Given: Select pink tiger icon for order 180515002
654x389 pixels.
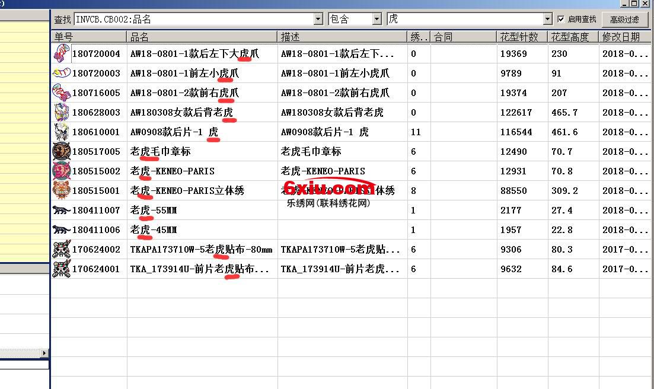Looking at the screenshot, I should [x=61, y=171].
